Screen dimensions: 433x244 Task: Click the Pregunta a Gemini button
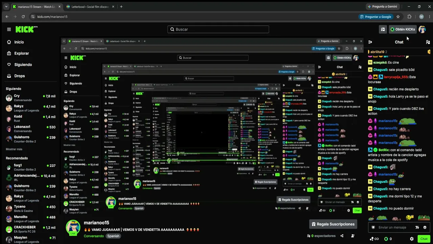point(382,6)
